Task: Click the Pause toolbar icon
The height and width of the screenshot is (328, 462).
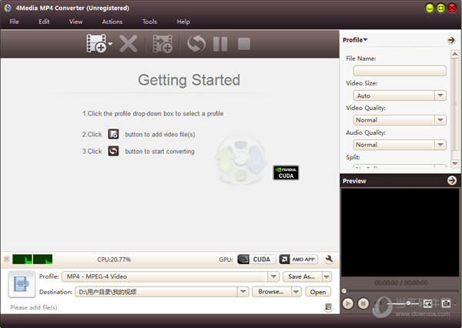Action: pos(220,44)
